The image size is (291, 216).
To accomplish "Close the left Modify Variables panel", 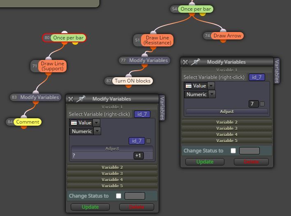I will 71,99.
